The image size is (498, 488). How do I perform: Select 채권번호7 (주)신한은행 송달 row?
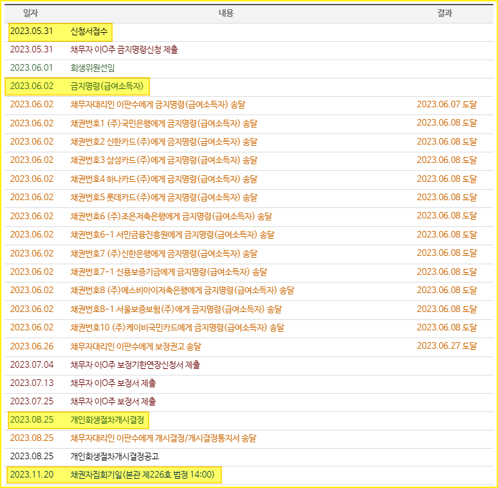(249, 254)
